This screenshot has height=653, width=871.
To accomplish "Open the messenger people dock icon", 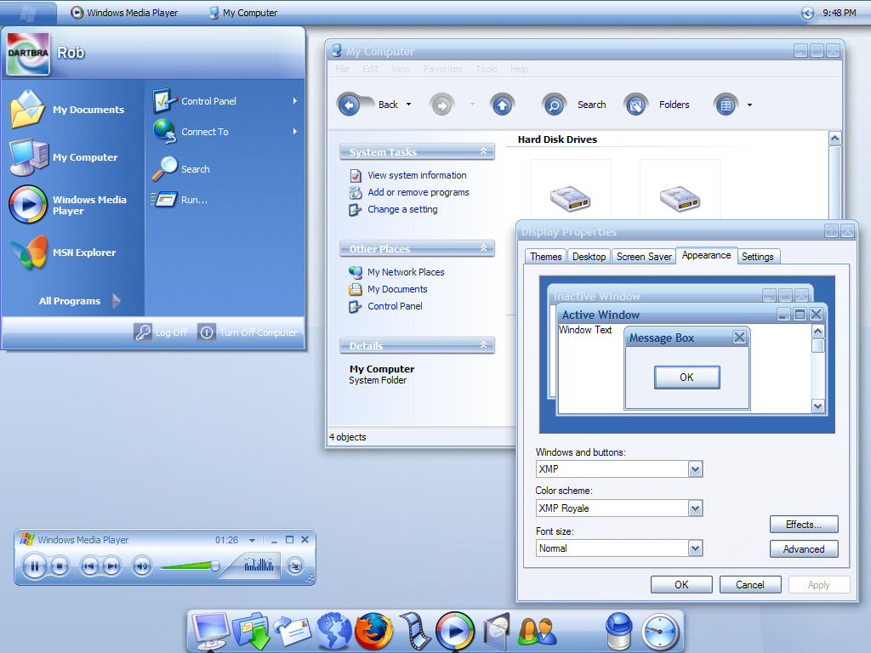I will pos(537,632).
